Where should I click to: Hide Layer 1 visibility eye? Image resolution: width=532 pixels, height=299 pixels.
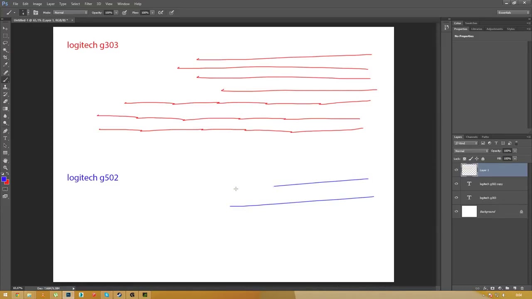pos(456,170)
